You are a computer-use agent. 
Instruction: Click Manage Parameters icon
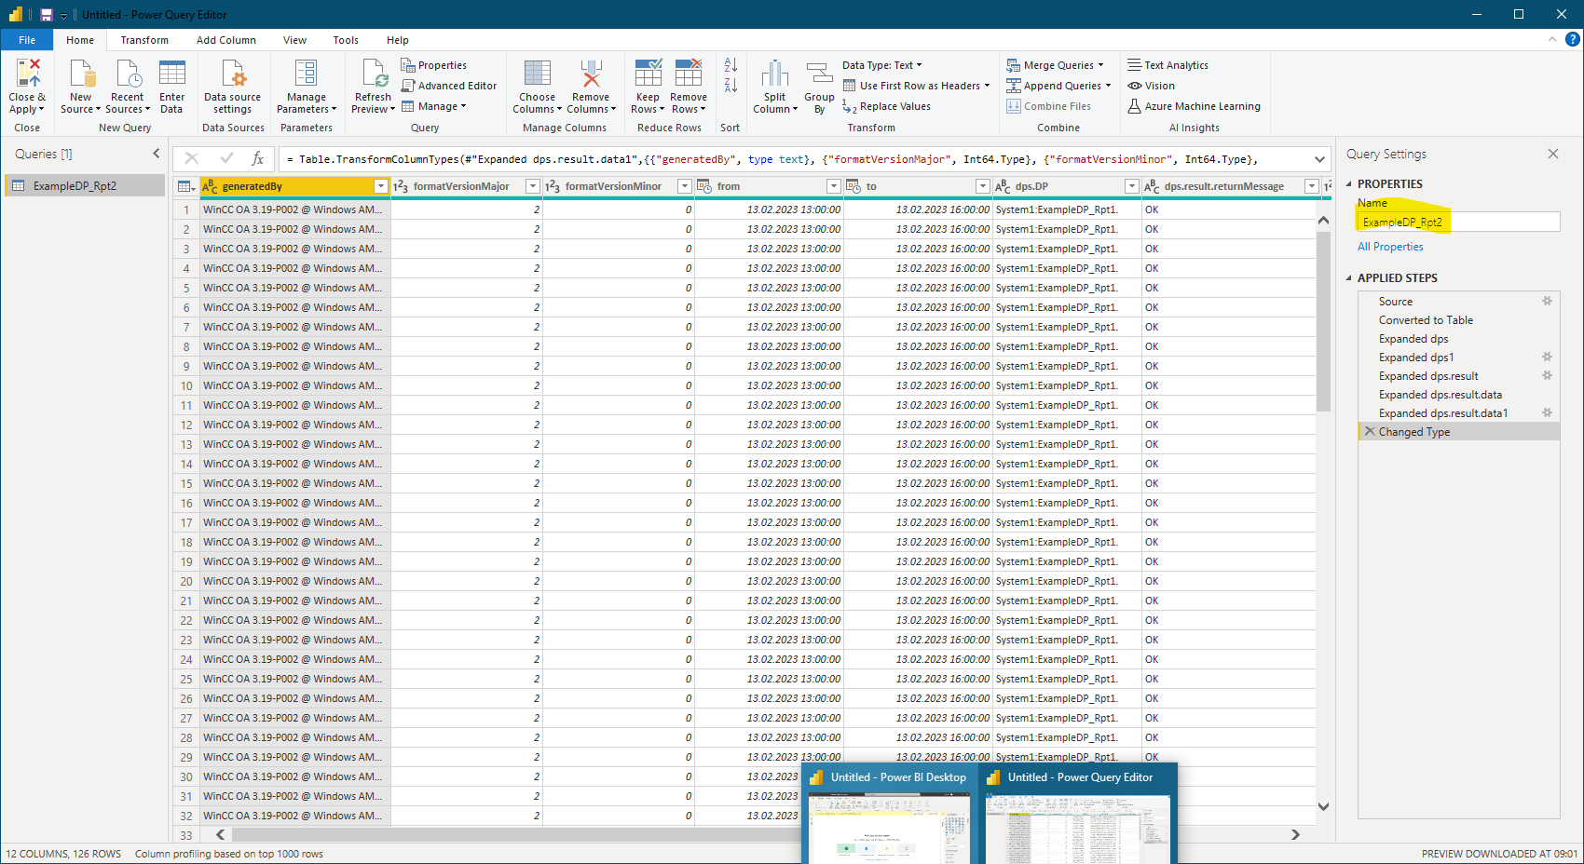click(x=306, y=74)
